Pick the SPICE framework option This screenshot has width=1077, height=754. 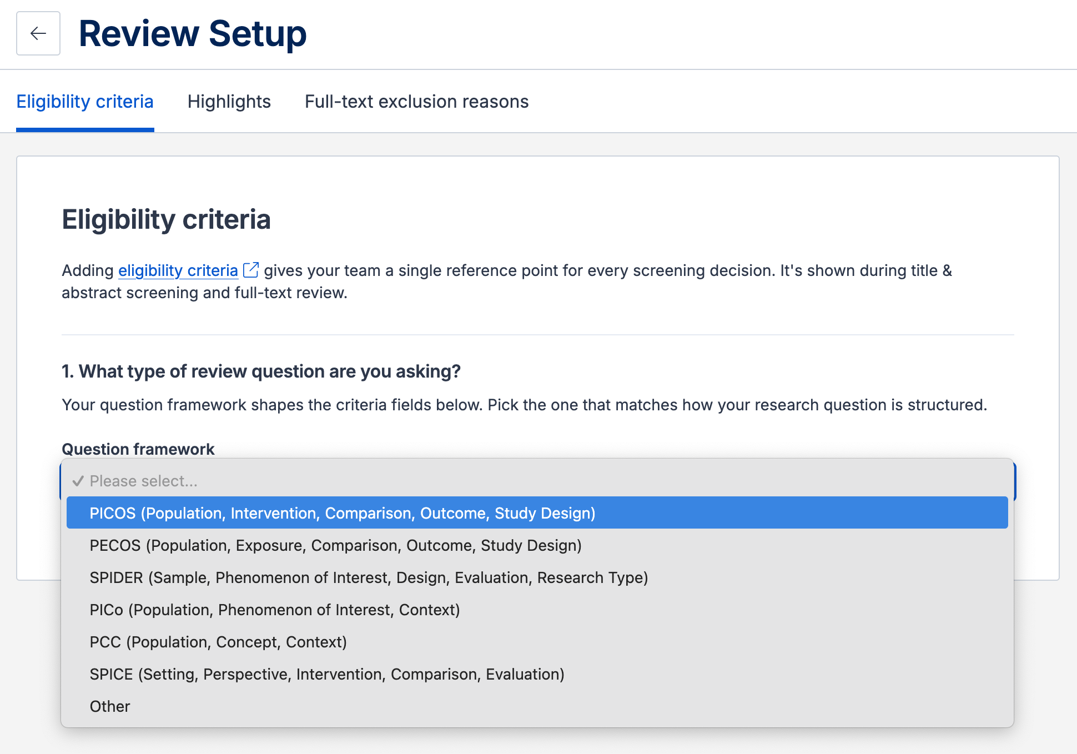coord(537,674)
